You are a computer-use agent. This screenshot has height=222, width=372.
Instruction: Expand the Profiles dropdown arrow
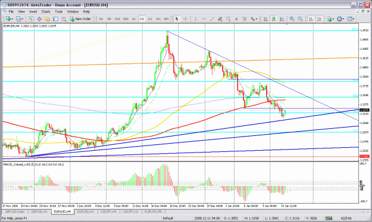[x=23, y=19]
